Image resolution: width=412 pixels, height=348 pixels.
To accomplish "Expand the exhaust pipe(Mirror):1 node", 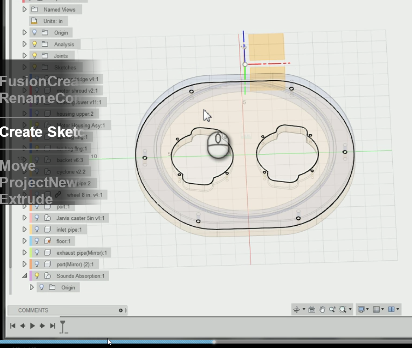I will coord(25,253).
